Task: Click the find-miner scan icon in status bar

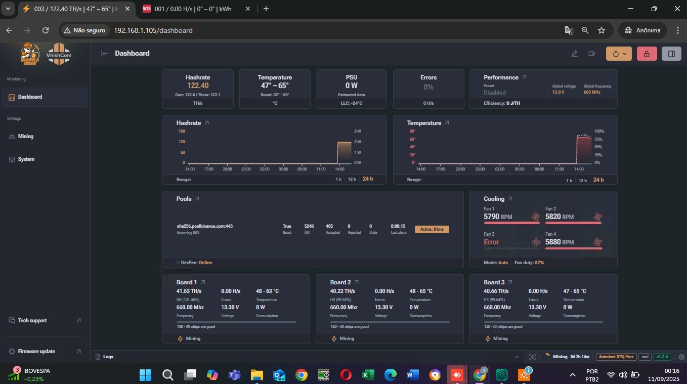Action: tap(532, 357)
